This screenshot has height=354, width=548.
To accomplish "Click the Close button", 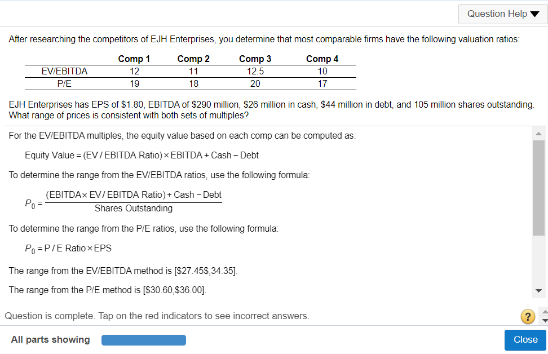I will pos(525,340).
